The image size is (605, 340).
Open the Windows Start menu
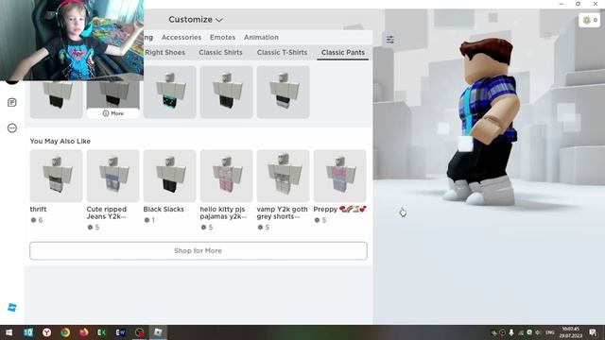(9, 332)
